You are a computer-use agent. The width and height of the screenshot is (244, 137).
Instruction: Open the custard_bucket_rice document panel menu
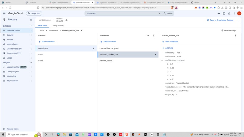click(236, 36)
